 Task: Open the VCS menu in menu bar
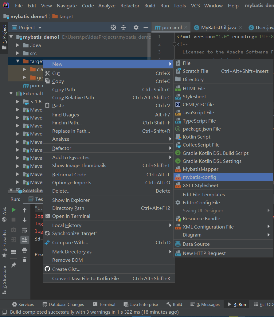tap(195, 6)
